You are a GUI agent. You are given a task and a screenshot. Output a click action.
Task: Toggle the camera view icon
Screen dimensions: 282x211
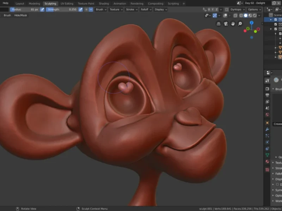tap(226, 24)
